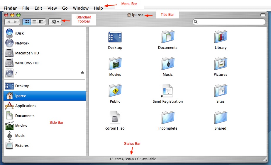271x165 pixels.
Task: Open the Edit menu
Action: (38, 8)
